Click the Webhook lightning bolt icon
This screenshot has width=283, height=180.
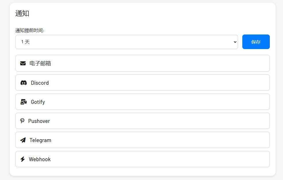pos(23,159)
